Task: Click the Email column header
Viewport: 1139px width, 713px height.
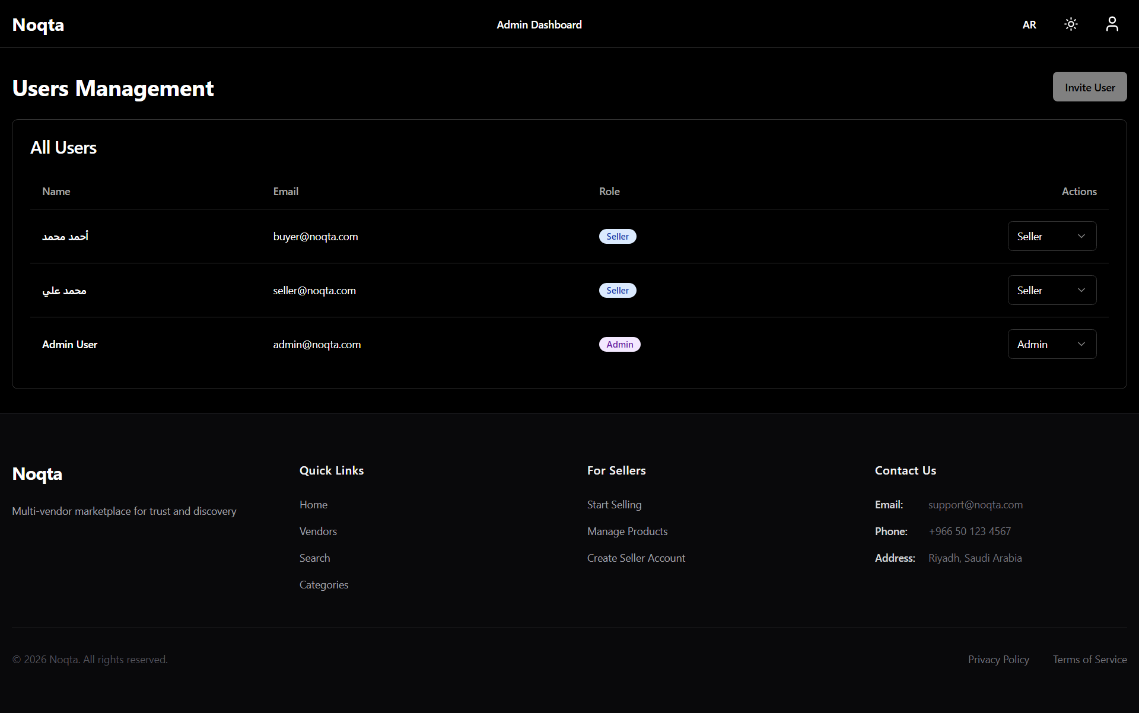Action: tap(286, 191)
